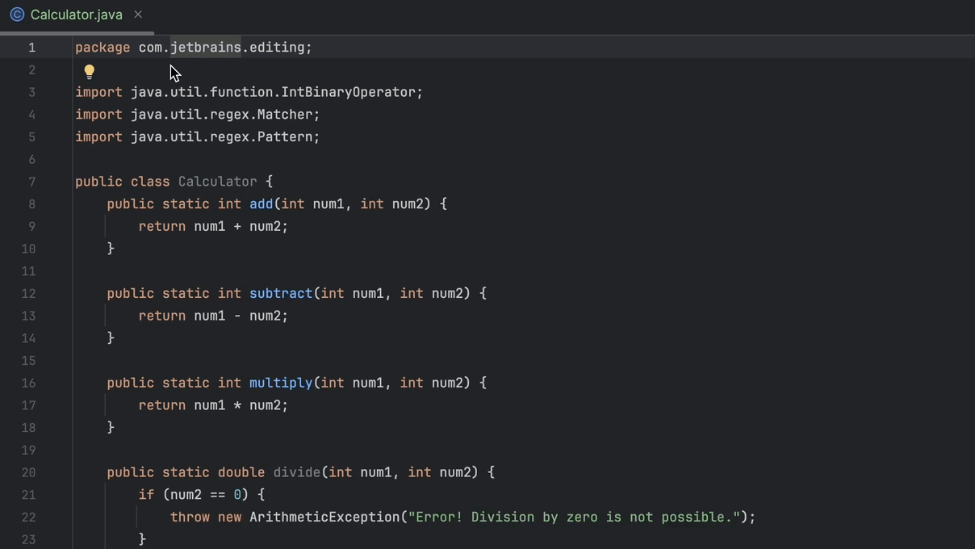This screenshot has height=549, width=975.
Task: Close the Calculator.java tab
Action: pyautogui.click(x=137, y=14)
